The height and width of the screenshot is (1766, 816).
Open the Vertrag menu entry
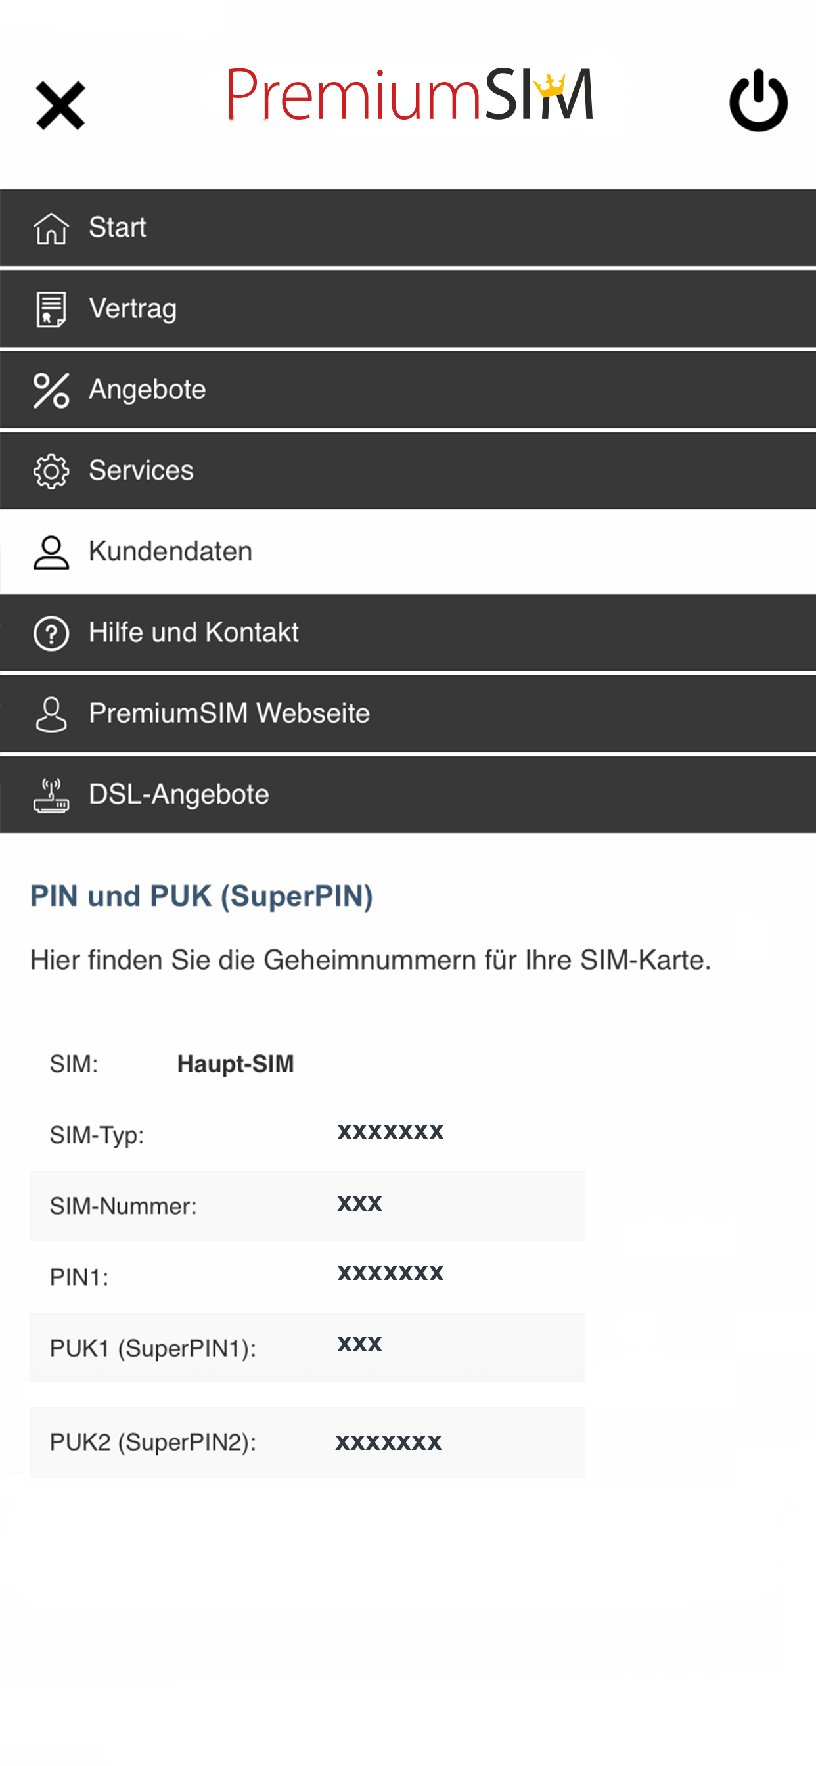(133, 309)
